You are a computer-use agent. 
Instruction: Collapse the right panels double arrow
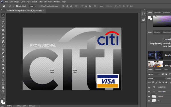pos(145,10)
